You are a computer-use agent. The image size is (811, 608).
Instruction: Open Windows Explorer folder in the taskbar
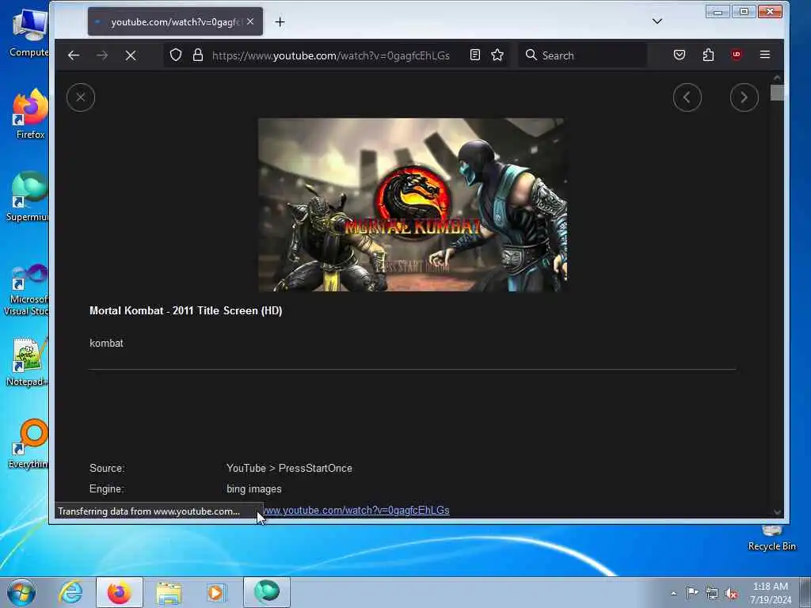click(169, 592)
